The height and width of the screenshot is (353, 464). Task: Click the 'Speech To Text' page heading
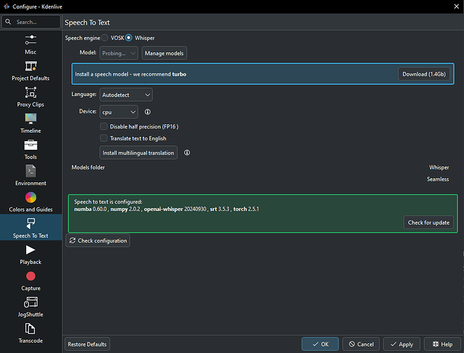click(x=88, y=23)
